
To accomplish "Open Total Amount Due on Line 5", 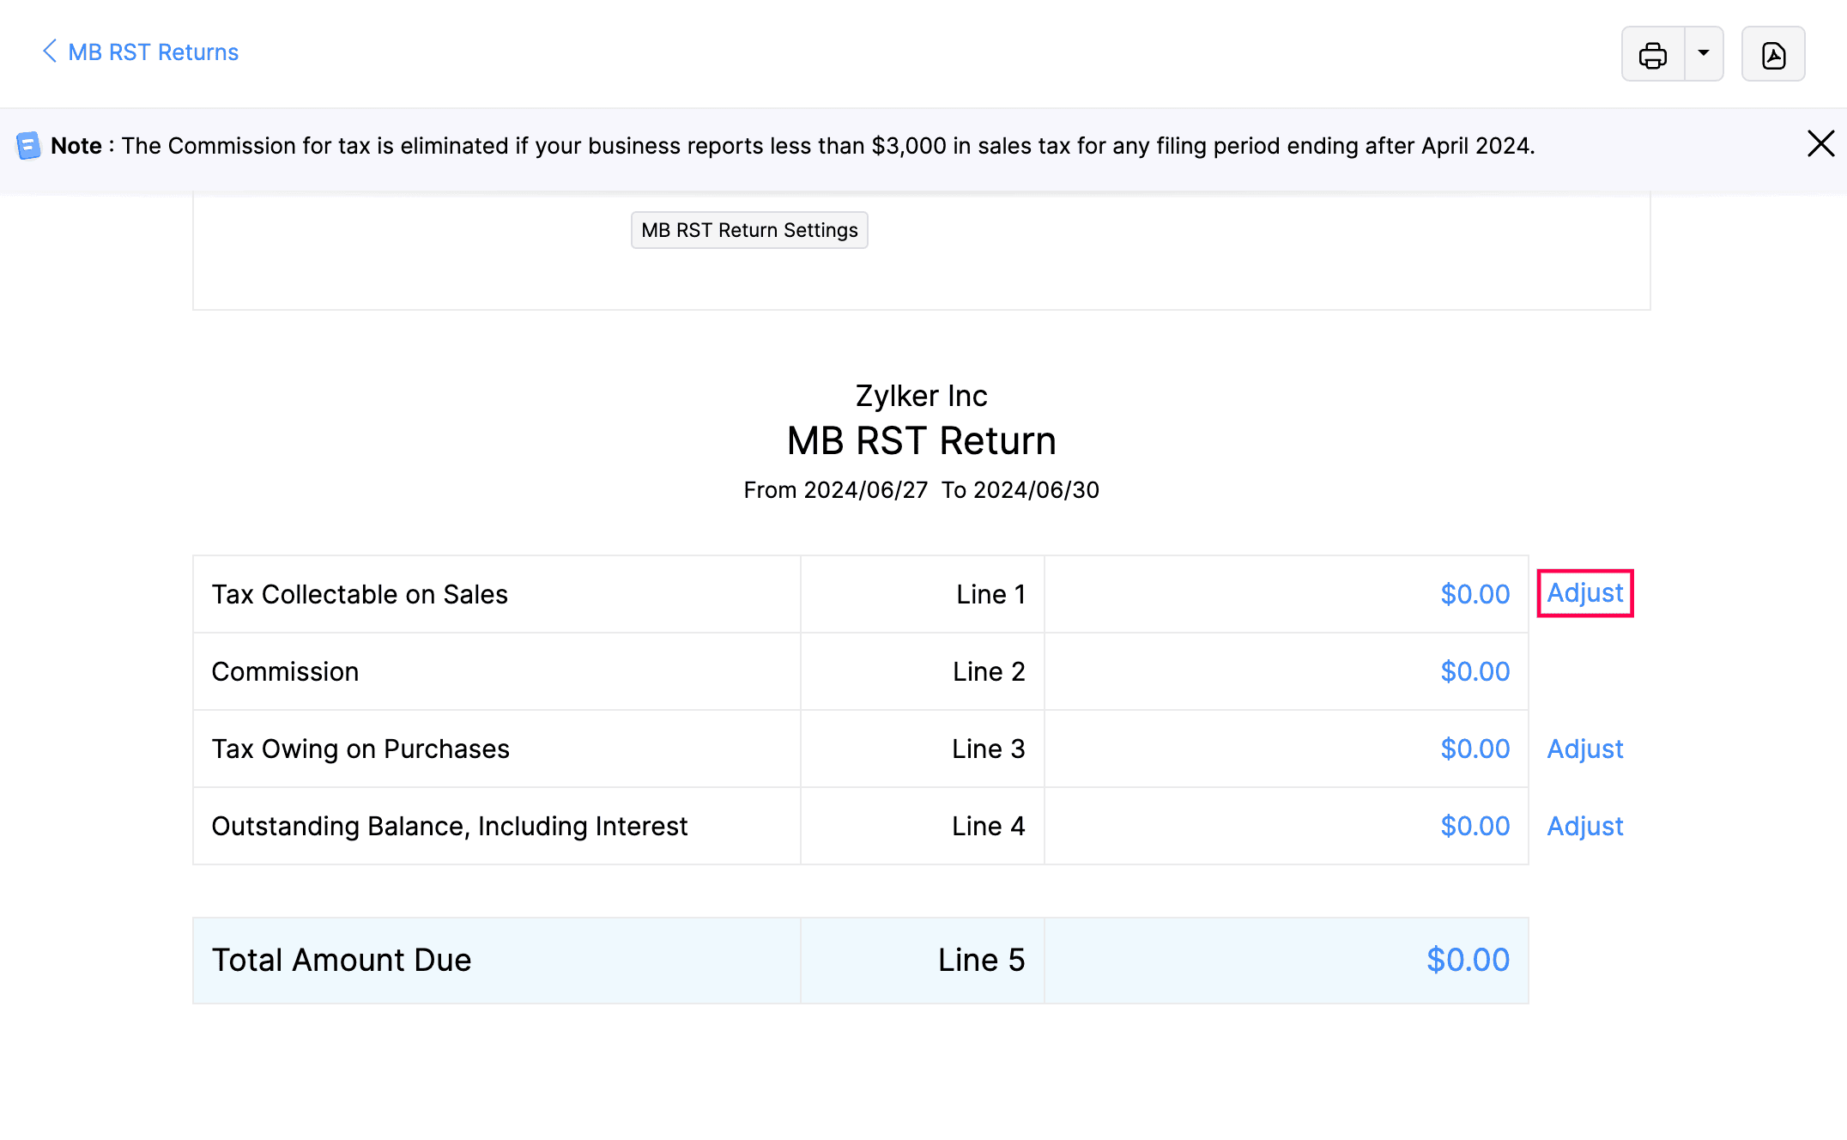I will click(x=1468, y=960).
